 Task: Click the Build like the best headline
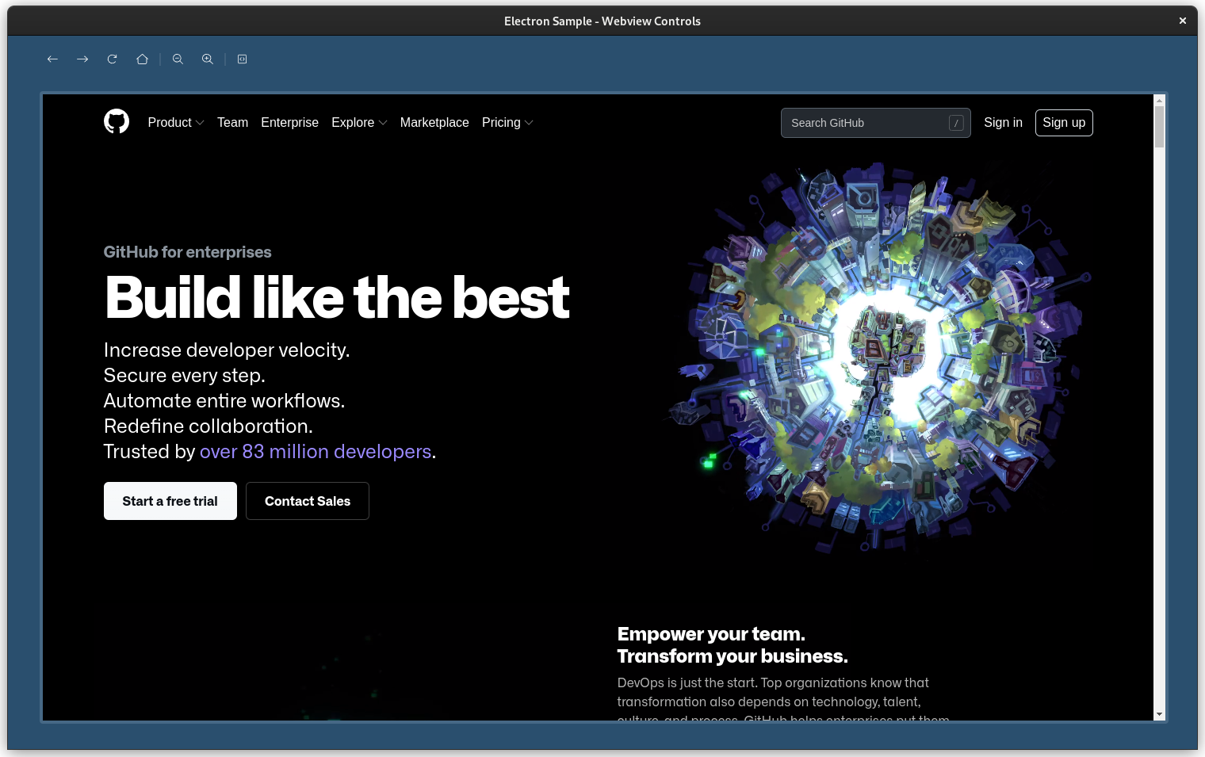pos(337,298)
